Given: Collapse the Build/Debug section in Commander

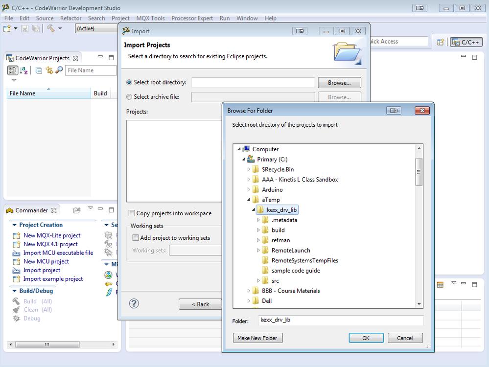Looking at the screenshot, I should click(14, 291).
